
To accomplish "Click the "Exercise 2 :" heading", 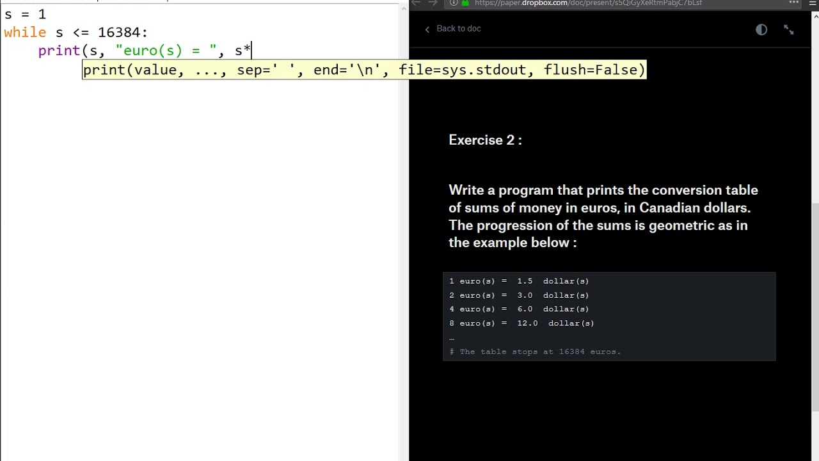I will (x=485, y=140).
